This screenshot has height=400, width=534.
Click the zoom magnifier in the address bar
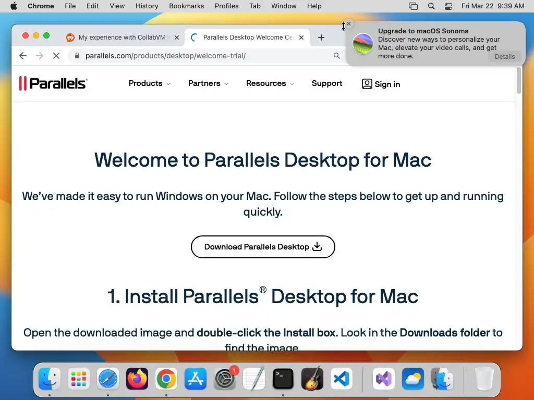coord(336,56)
